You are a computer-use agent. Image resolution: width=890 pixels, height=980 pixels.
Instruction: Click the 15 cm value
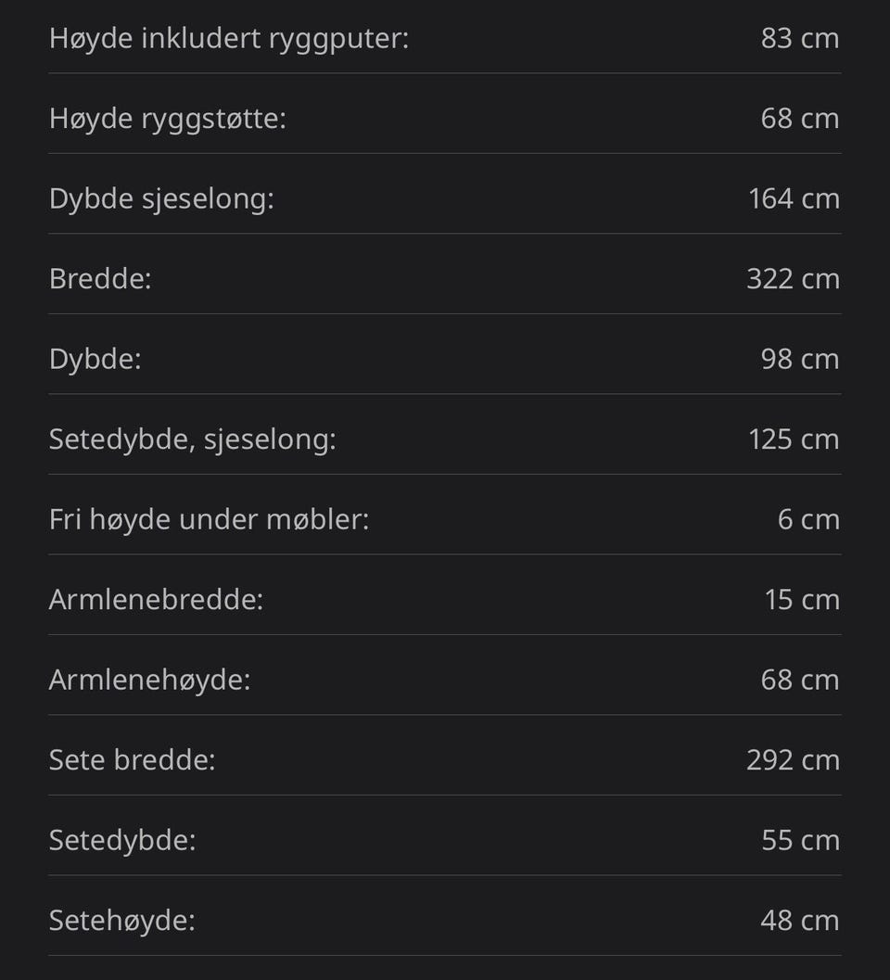point(803,599)
